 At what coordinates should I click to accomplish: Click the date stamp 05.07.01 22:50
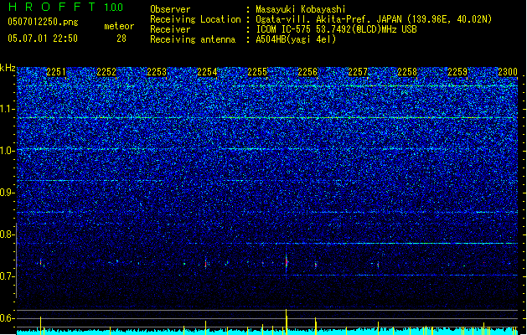point(43,39)
